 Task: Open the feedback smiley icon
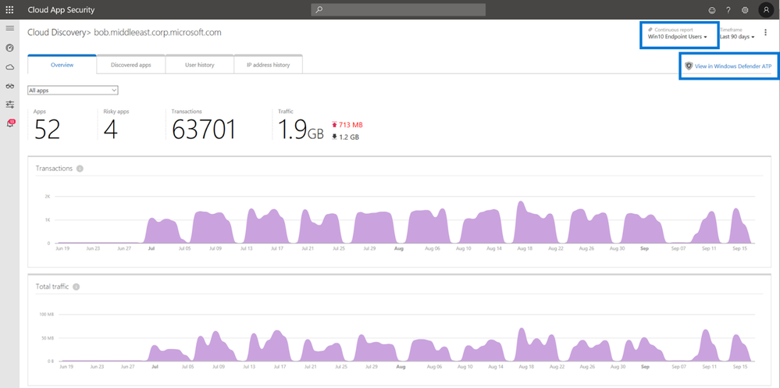point(712,10)
